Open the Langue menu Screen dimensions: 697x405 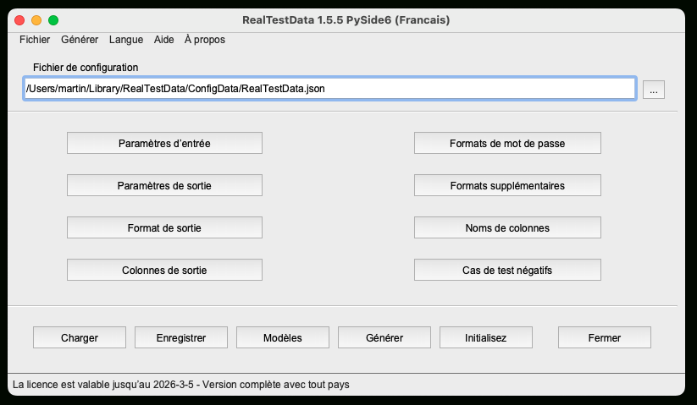(126, 40)
